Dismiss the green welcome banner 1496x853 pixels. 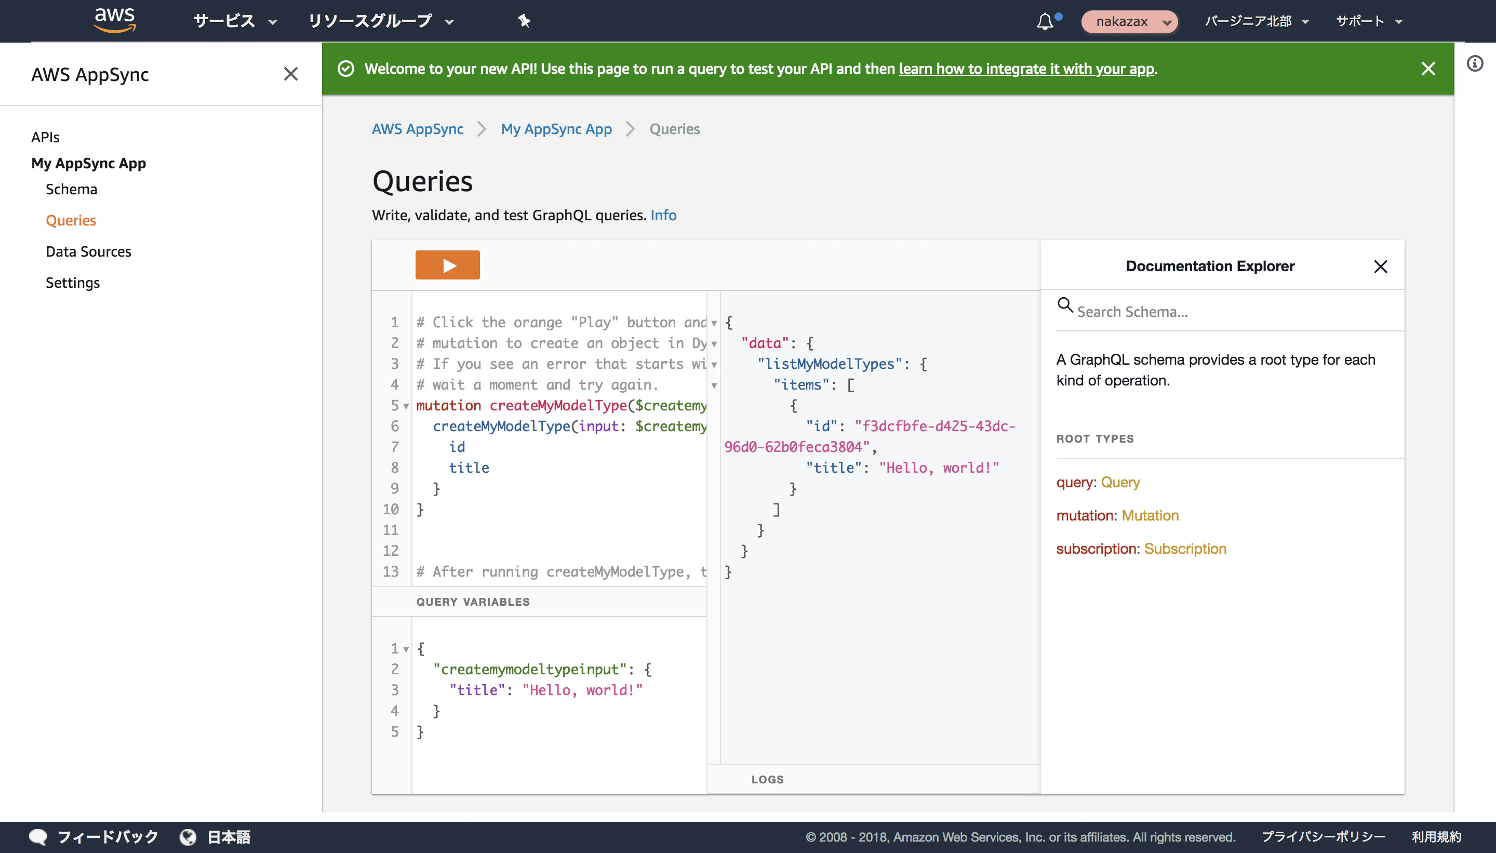point(1428,69)
